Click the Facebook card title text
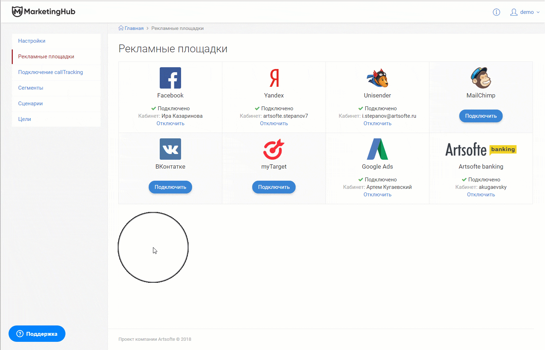Screen dimensions: 545x350 pos(170,95)
